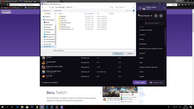194x109 pixels.
Task: Click the play button beside the game selector
Action: click(156, 16)
